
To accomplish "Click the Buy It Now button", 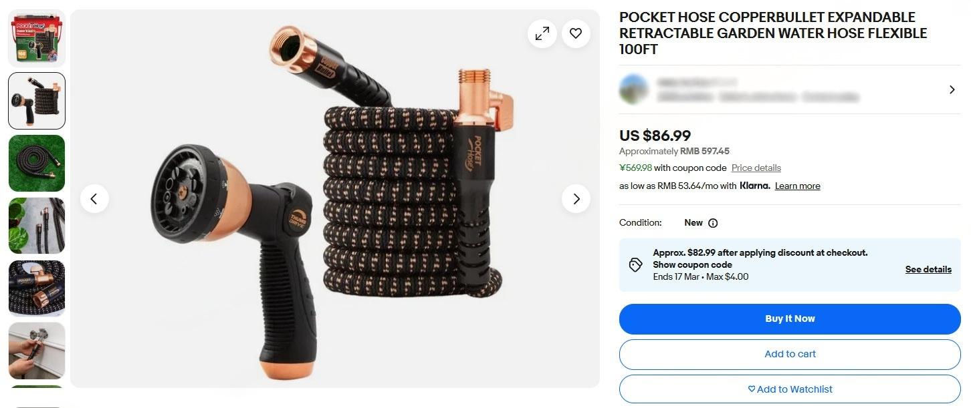I will (790, 319).
